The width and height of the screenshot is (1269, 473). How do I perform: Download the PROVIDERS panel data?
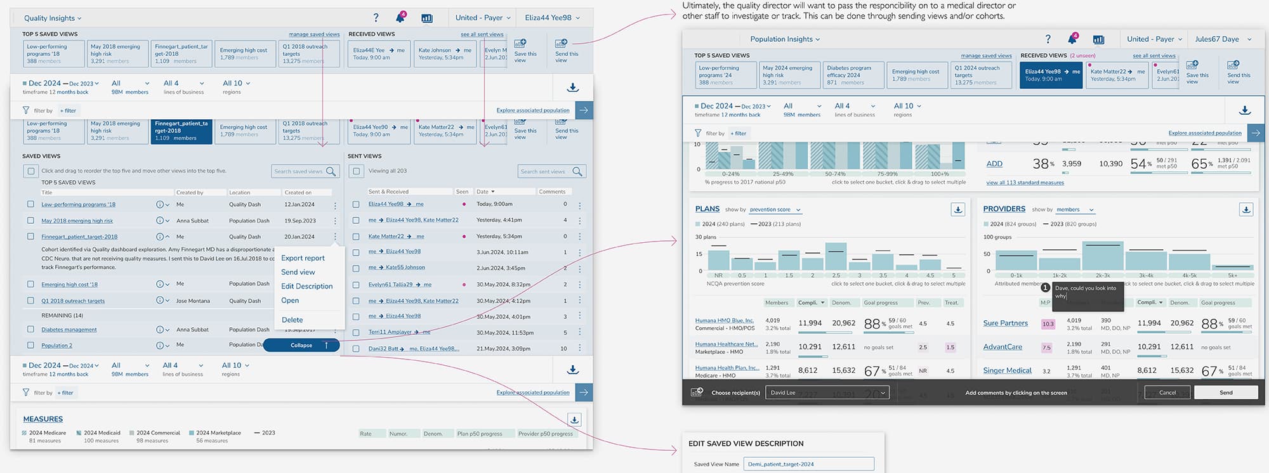[x=1246, y=209]
